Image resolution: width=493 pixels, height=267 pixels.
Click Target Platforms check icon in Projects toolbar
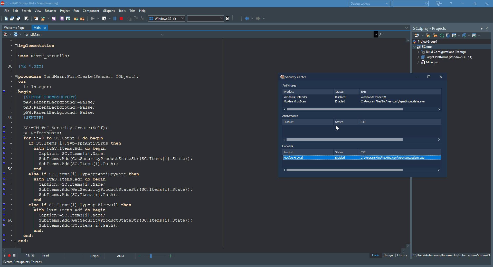[464, 35]
